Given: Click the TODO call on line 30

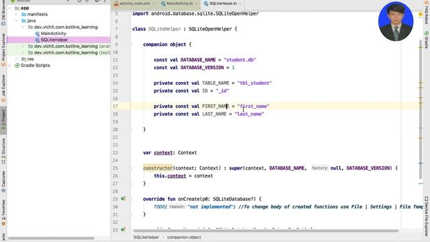Looking at the screenshot, I should pyautogui.click(x=160, y=206).
